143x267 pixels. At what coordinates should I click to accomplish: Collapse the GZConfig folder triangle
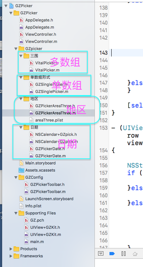pyautogui.click(x=16, y=177)
